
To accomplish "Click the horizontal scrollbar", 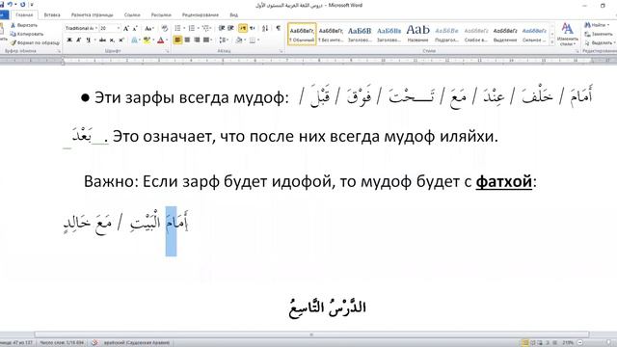I will [x=311, y=334].
